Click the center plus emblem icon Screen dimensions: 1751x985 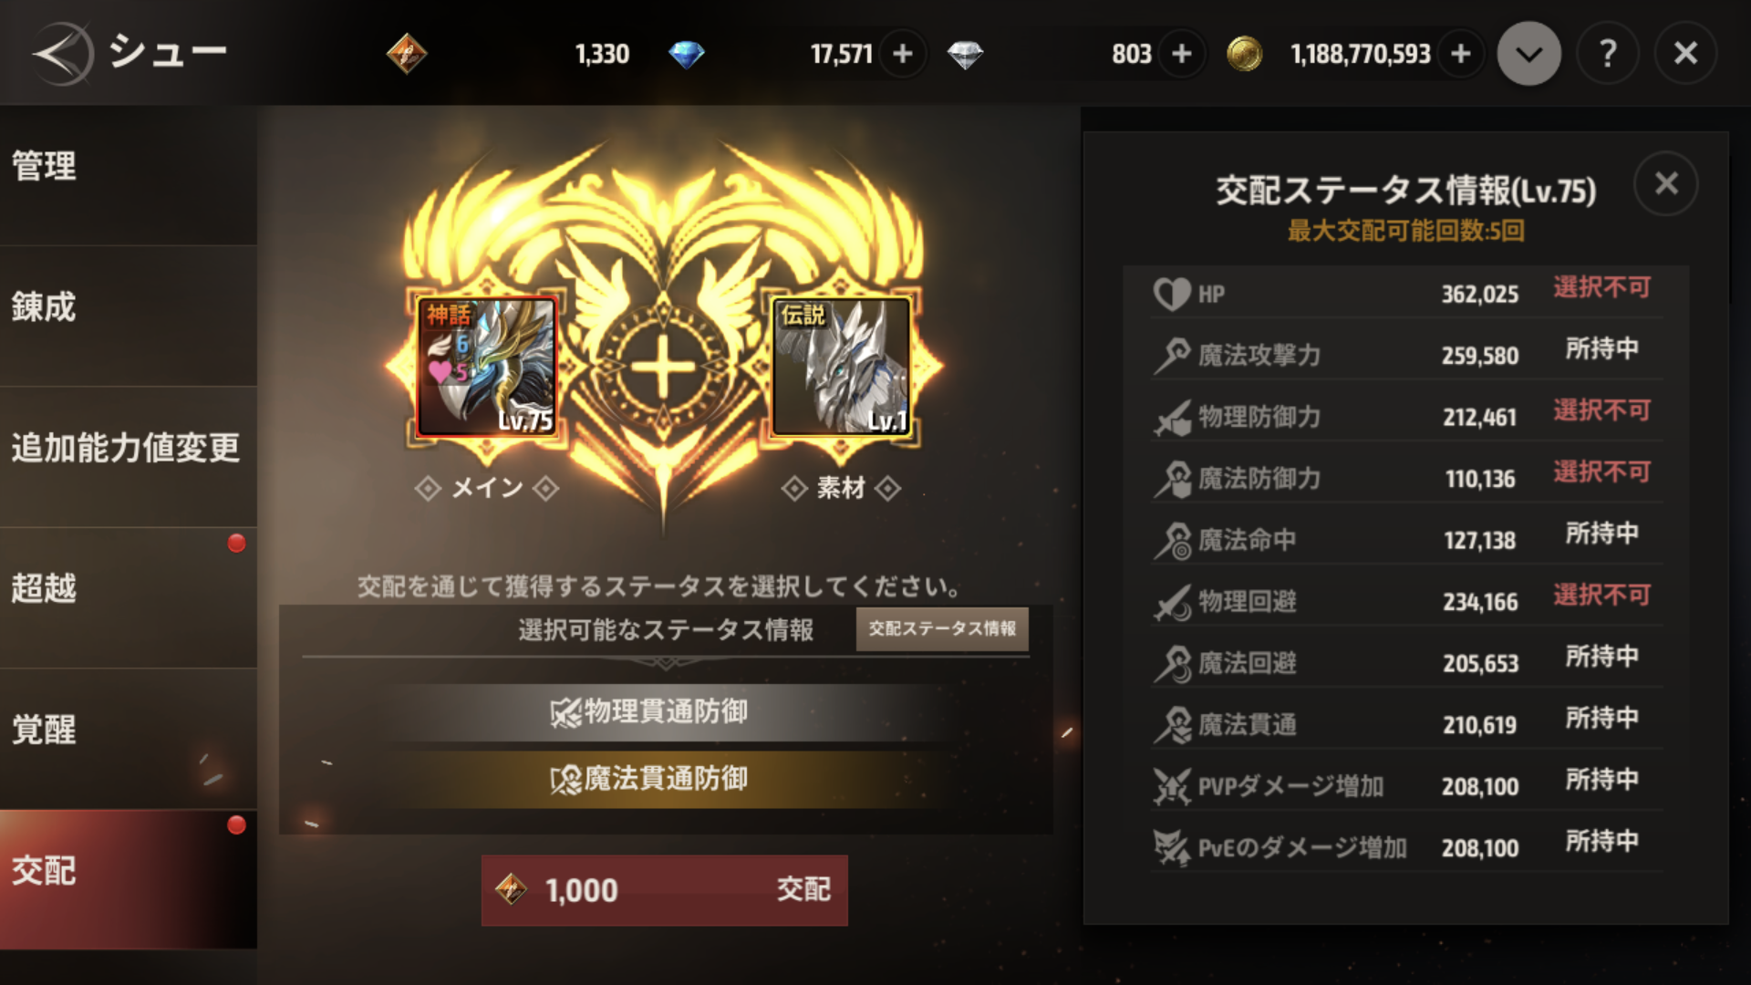tap(663, 368)
